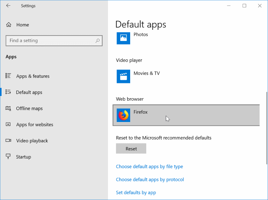Maximize the Settings window
The width and height of the screenshot is (268, 200).
click(244, 6)
